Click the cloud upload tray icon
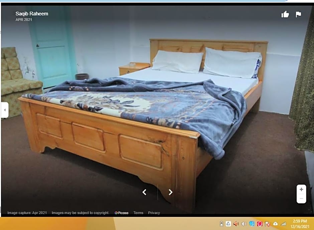 tap(275, 224)
